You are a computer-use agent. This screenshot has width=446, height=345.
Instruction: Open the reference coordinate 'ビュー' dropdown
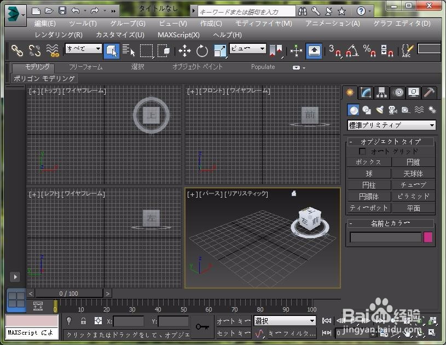click(248, 49)
